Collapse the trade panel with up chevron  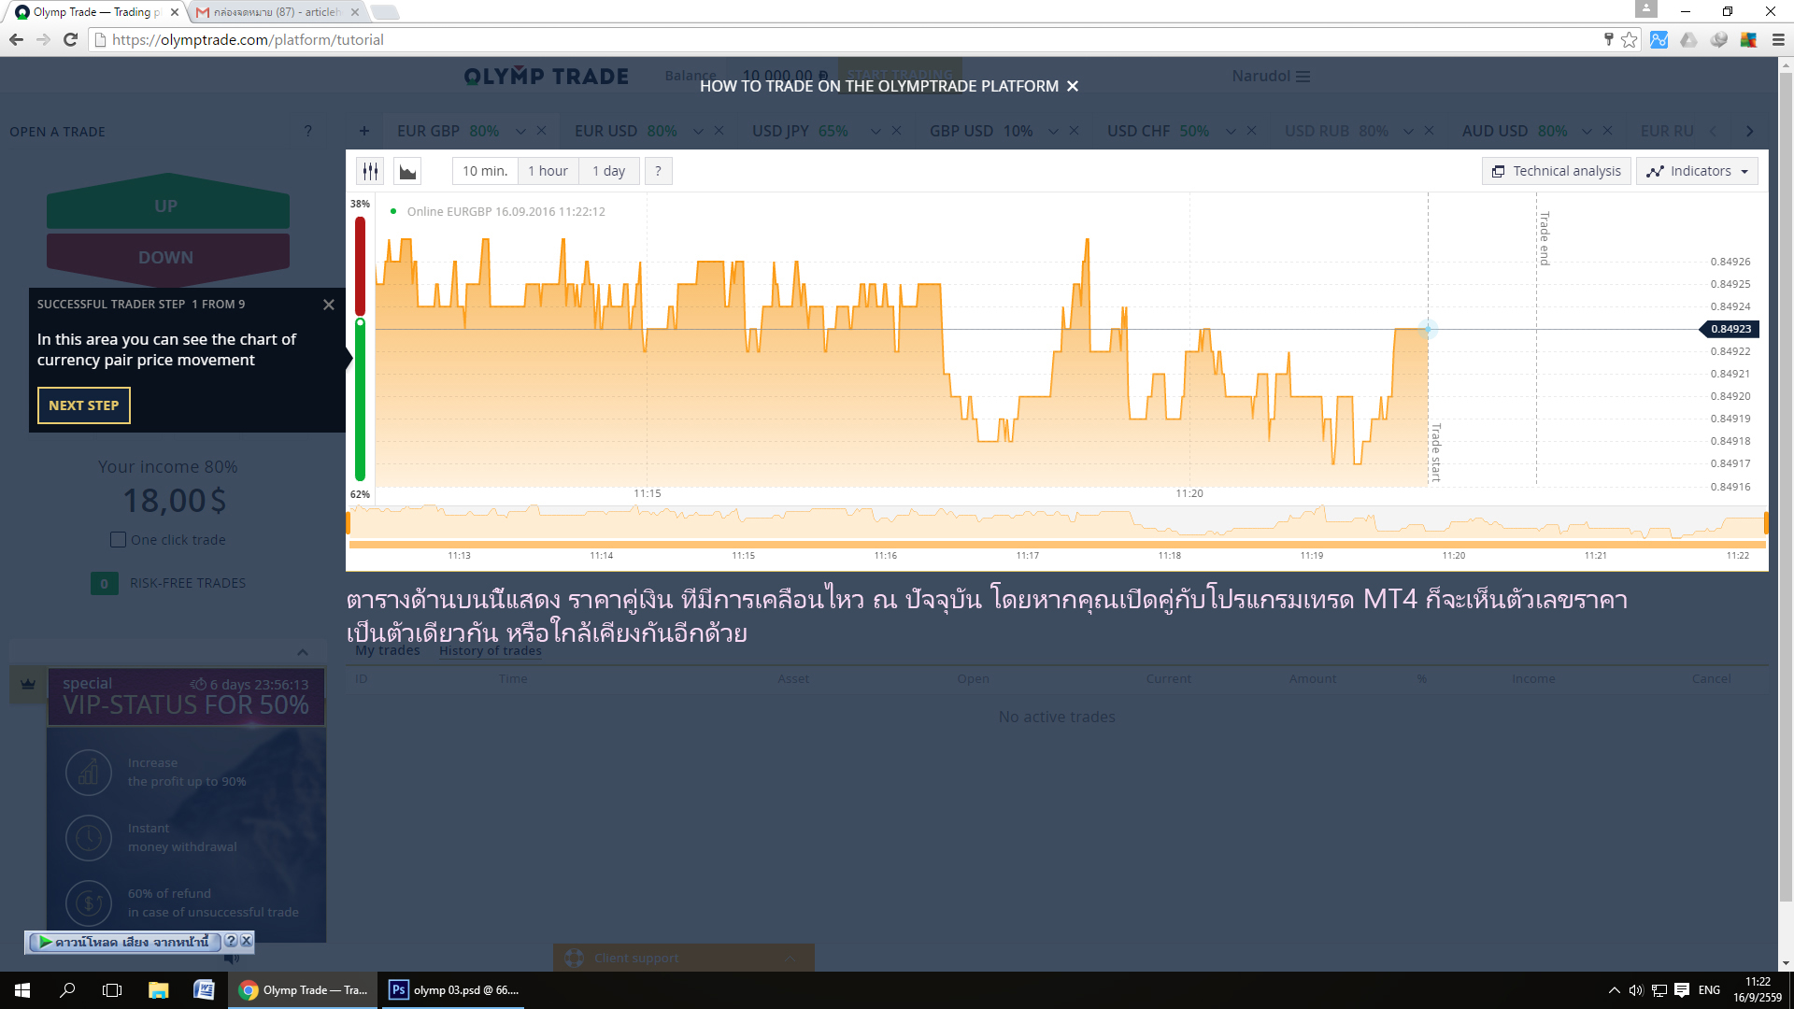[303, 652]
